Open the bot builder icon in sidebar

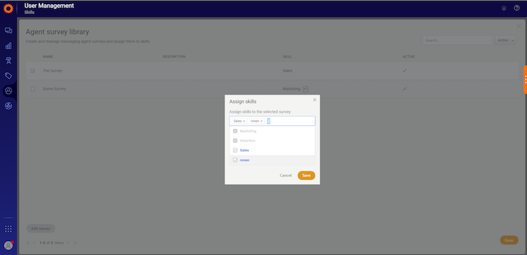8,61
